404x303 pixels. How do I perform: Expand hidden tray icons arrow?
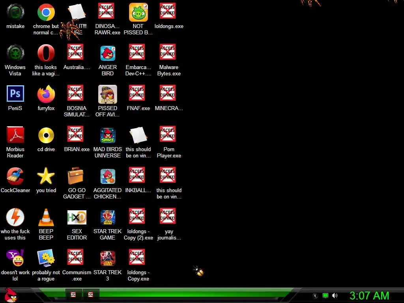pyautogui.click(x=315, y=296)
